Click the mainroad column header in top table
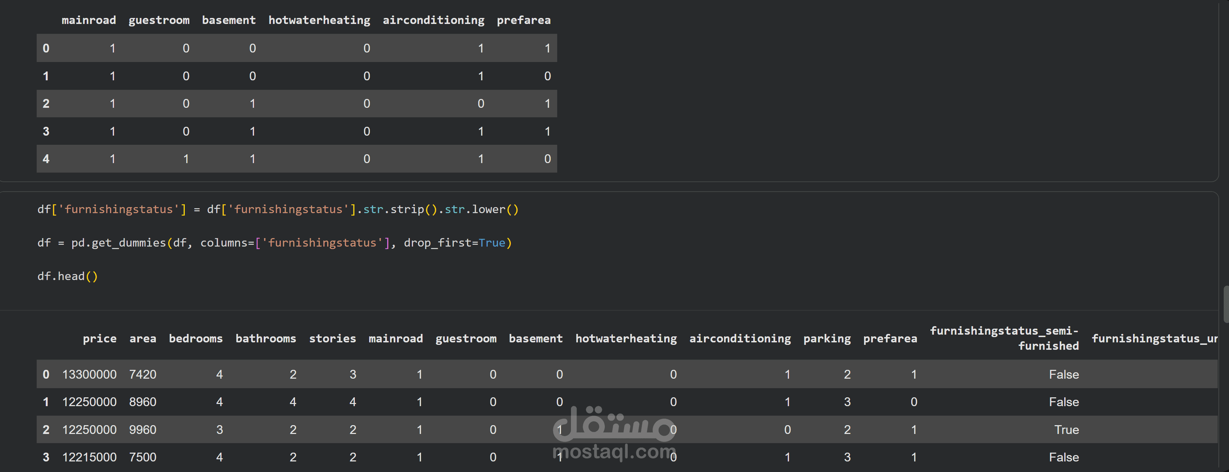This screenshot has width=1229, height=472. click(89, 20)
